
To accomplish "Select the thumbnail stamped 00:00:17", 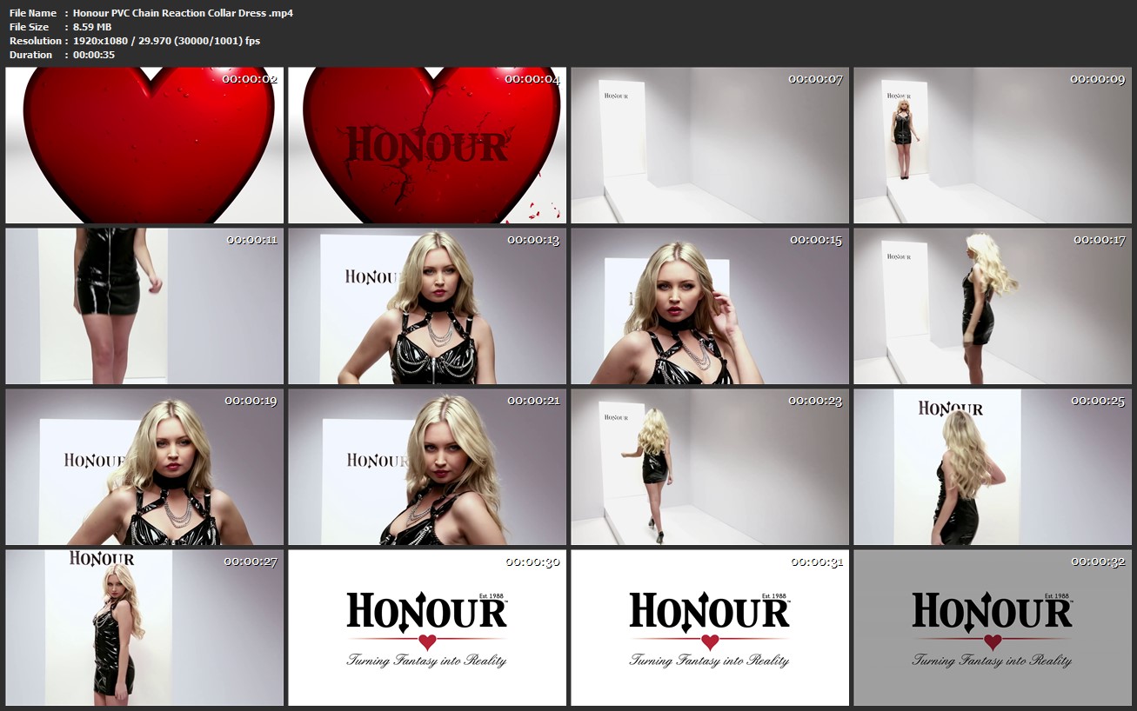I will 993,306.
